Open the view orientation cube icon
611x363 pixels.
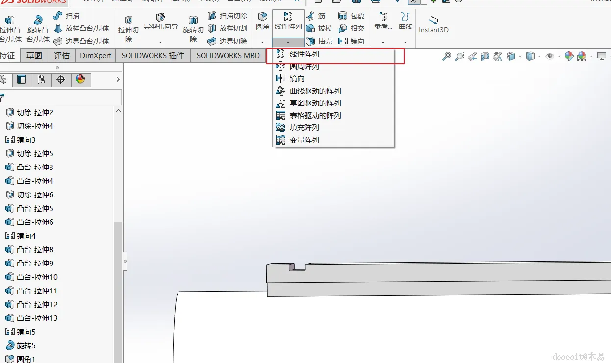click(x=511, y=56)
